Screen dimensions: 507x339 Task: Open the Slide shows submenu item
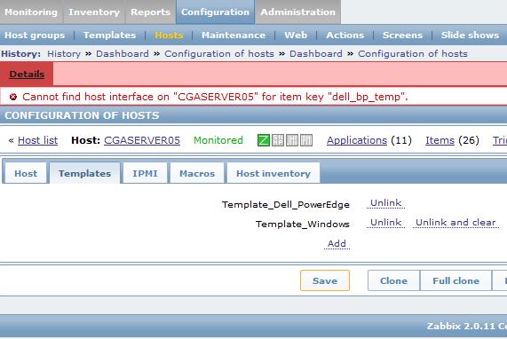470,35
